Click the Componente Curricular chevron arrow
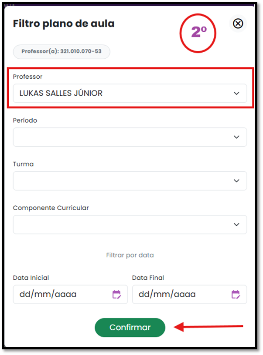This screenshot has height=355, width=263. pyautogui.click(x=236, y=224)
